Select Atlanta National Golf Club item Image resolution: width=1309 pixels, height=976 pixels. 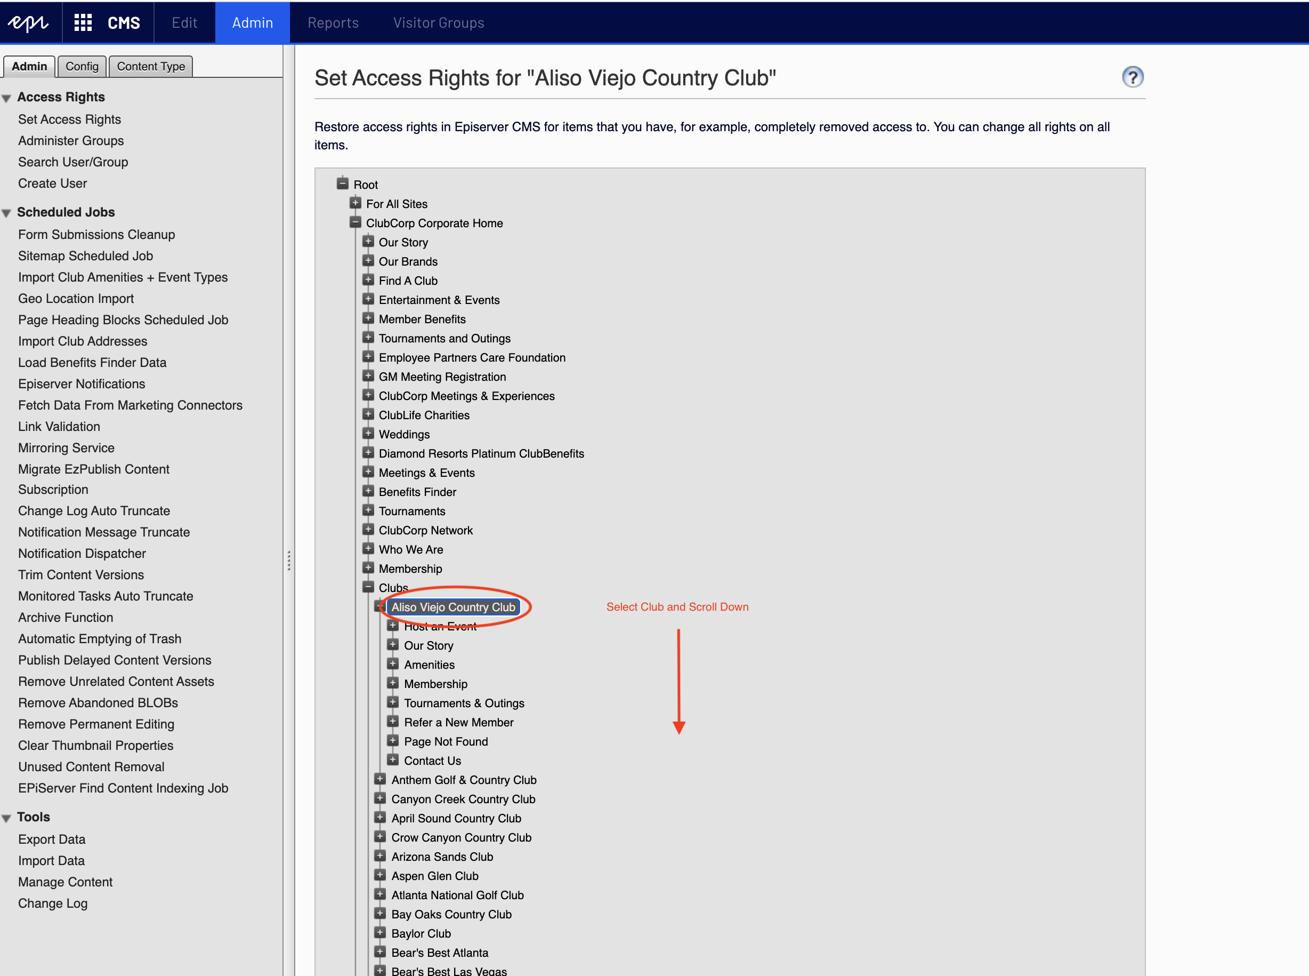[x=458, y=895]
